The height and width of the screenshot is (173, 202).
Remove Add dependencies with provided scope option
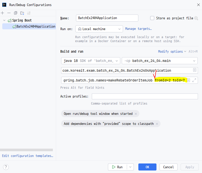tap(157, 124)
